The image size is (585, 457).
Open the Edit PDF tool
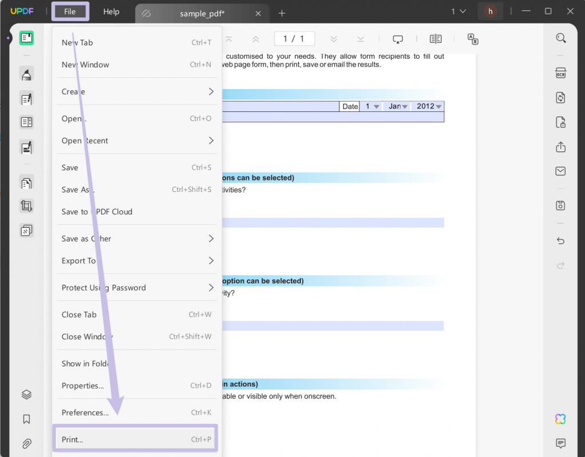(x=26, y=99)
